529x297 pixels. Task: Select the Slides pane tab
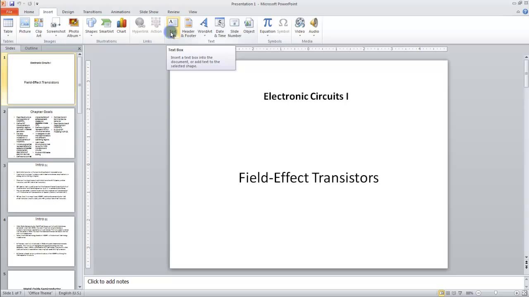tap(10, 48)
